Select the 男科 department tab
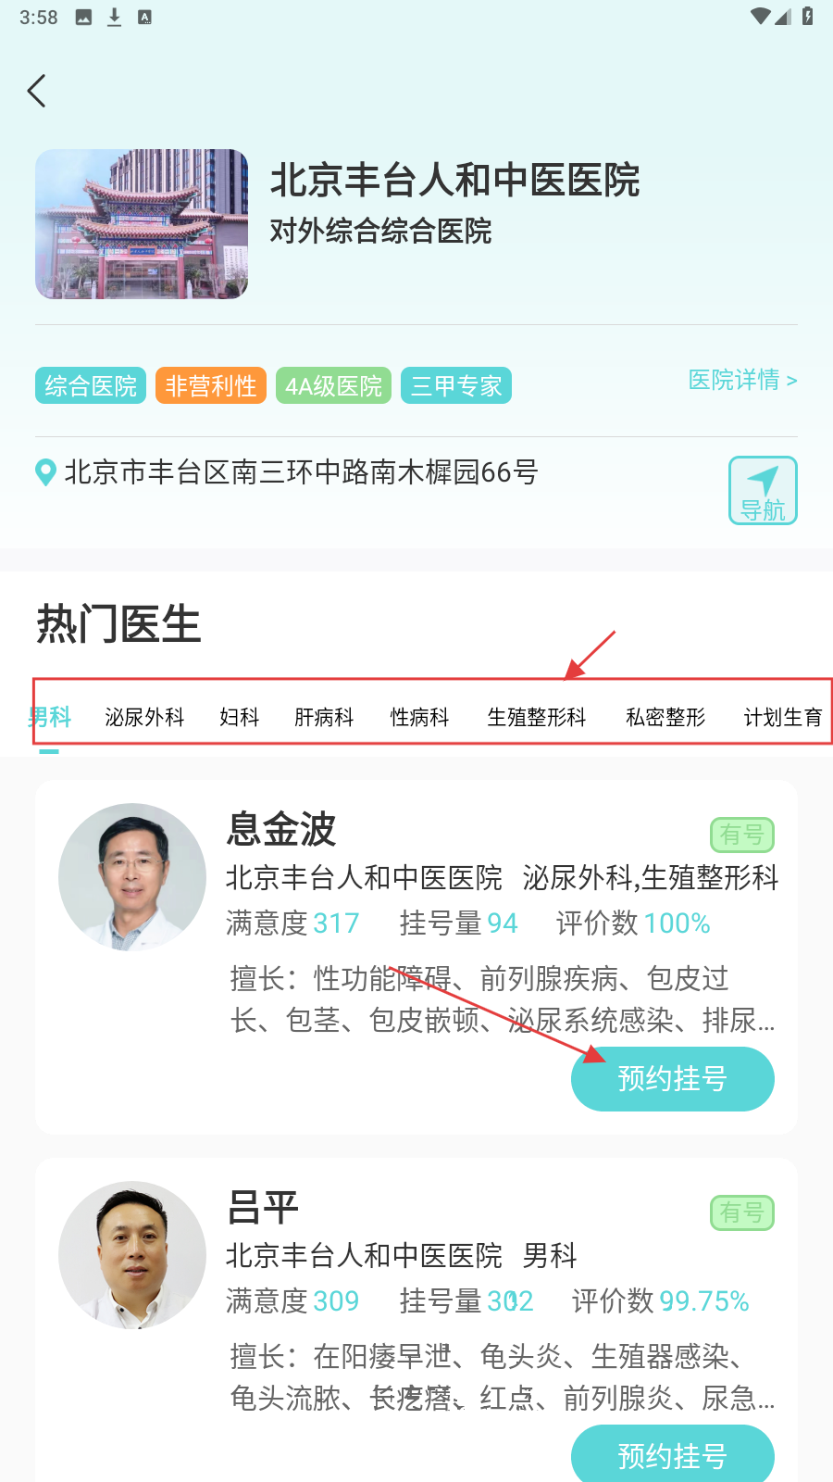 49,717
